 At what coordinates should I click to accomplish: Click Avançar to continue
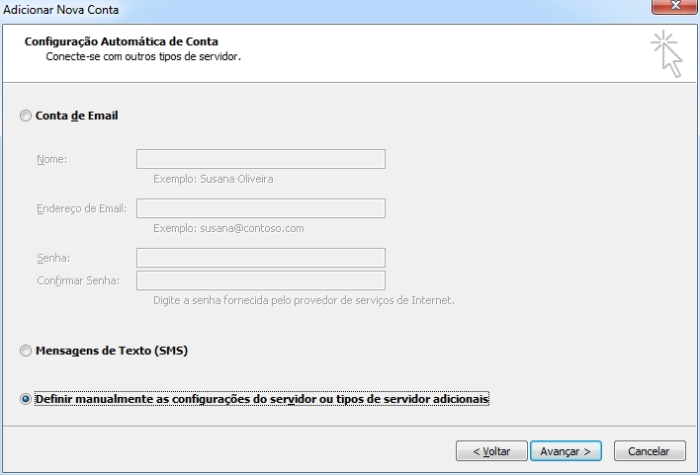tap(566, 451)
